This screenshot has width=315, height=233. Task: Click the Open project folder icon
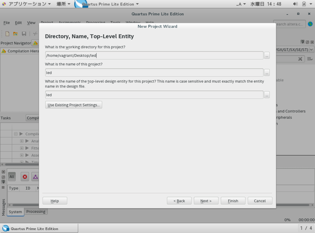[15, 34]
